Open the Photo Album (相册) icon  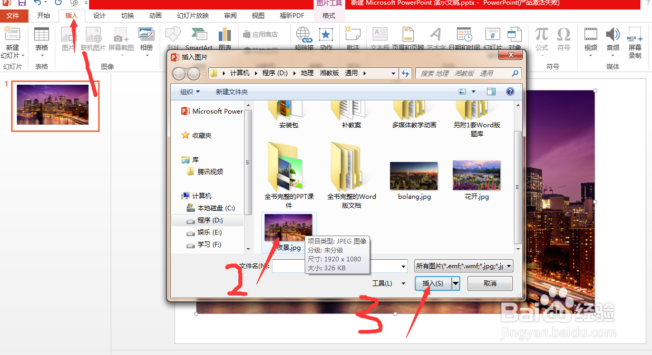pos(147,35)
